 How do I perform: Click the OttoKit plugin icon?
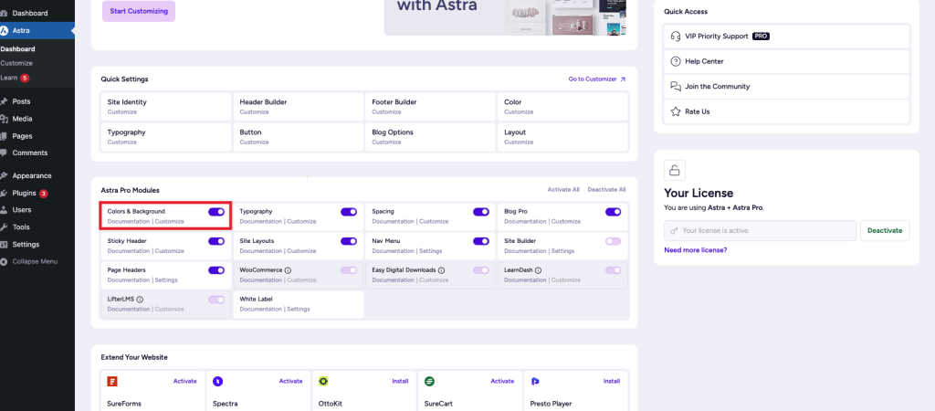tap(323, 381)
